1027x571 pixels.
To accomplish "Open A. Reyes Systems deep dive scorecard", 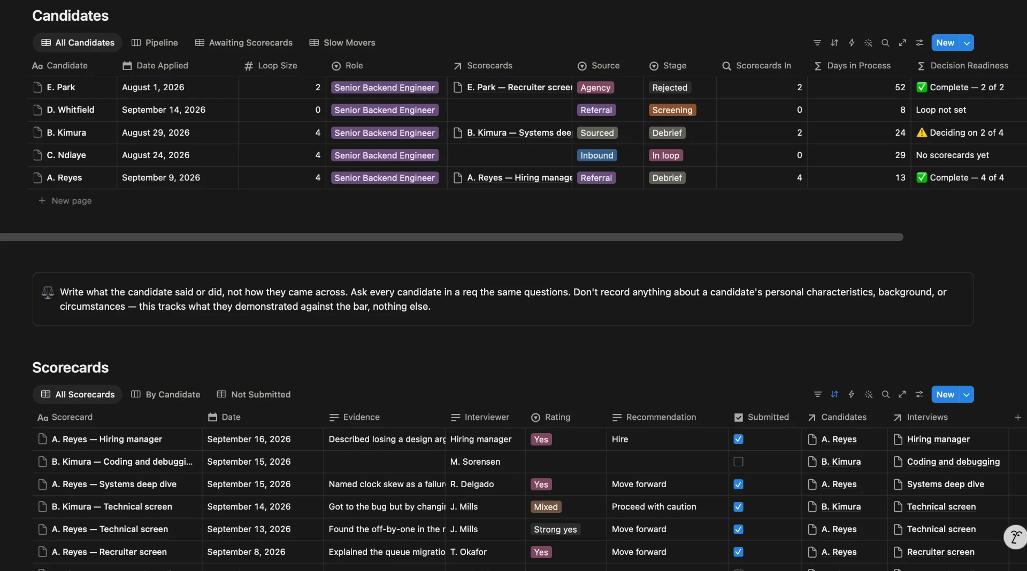I will tap(114, 484).
